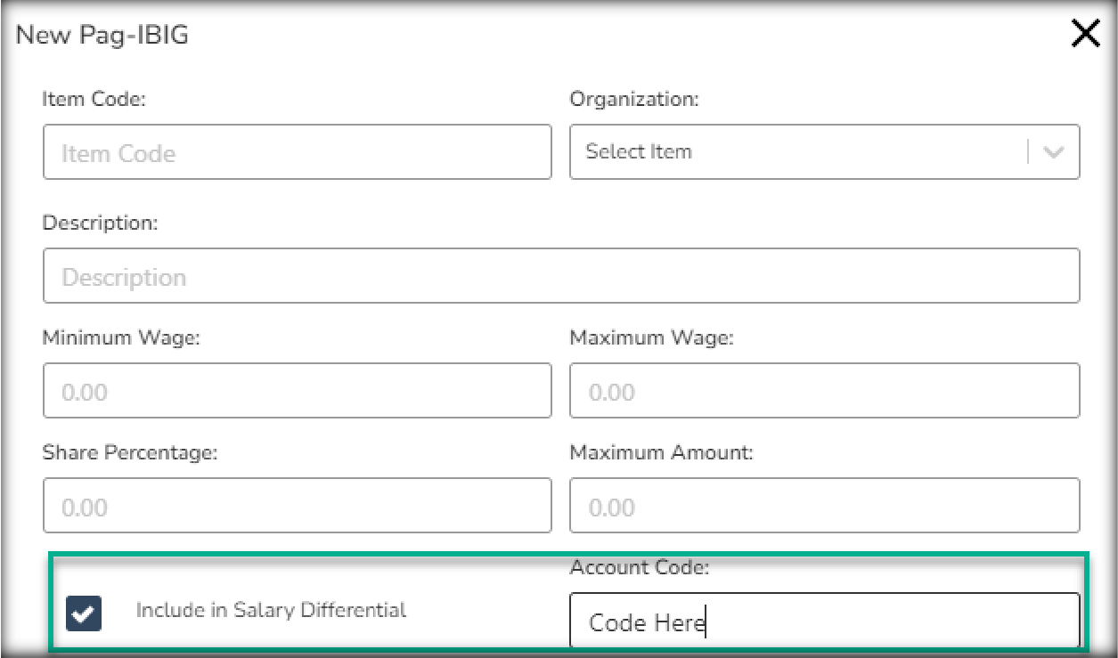The height and width of the screenshot is (658, 1118).
Task: Click the Description label text
Action: click(100, 223)
